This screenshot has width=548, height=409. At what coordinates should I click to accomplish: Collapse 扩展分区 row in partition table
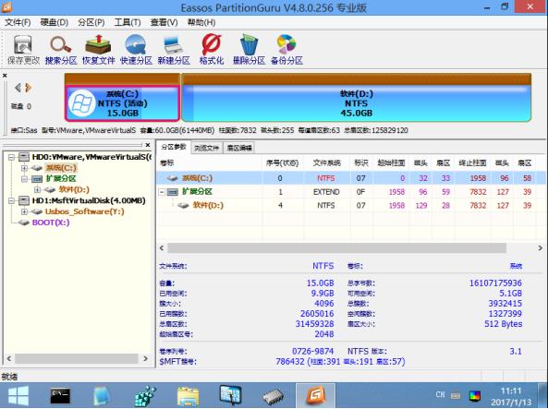point(162,192)
